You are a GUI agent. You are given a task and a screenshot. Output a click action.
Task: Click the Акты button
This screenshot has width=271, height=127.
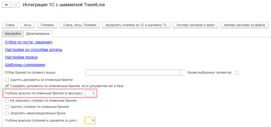point(27,25)
